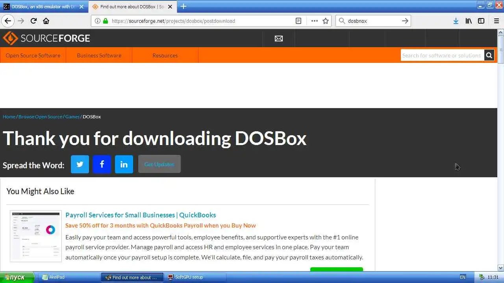
Task: Close the Find out more about DOSBox tab
Action: 170,7
